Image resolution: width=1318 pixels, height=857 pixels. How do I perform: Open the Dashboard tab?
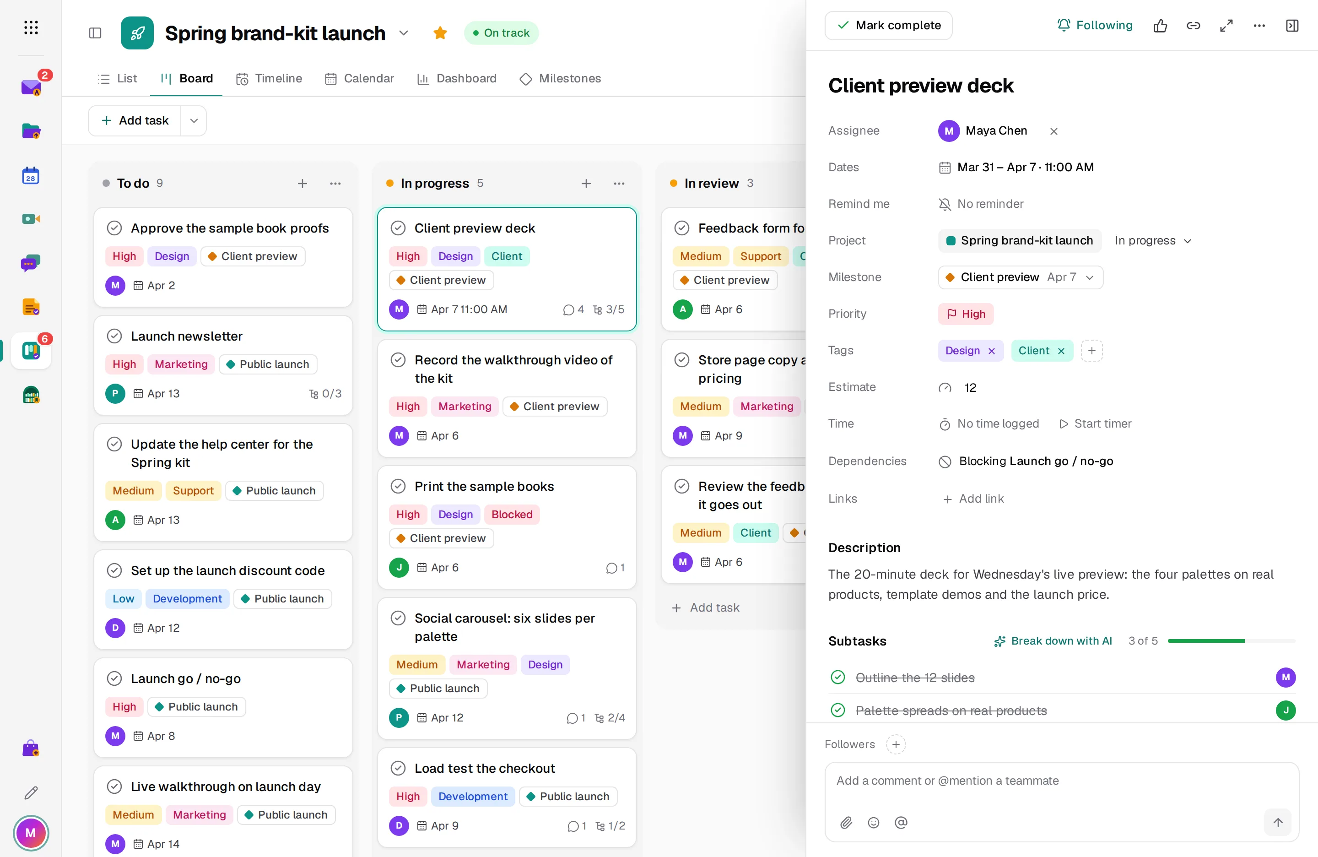tap(457, 79)
